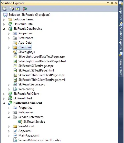Click the SilverLight.LoadDataTestPage.aspx file icon
Viewport: 124px width, 143px height.
pos(15,57)
